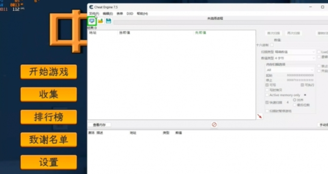Enable the Active memory only checkbox
This screenshot has width=328, height=174.
[x=267, y=95]
